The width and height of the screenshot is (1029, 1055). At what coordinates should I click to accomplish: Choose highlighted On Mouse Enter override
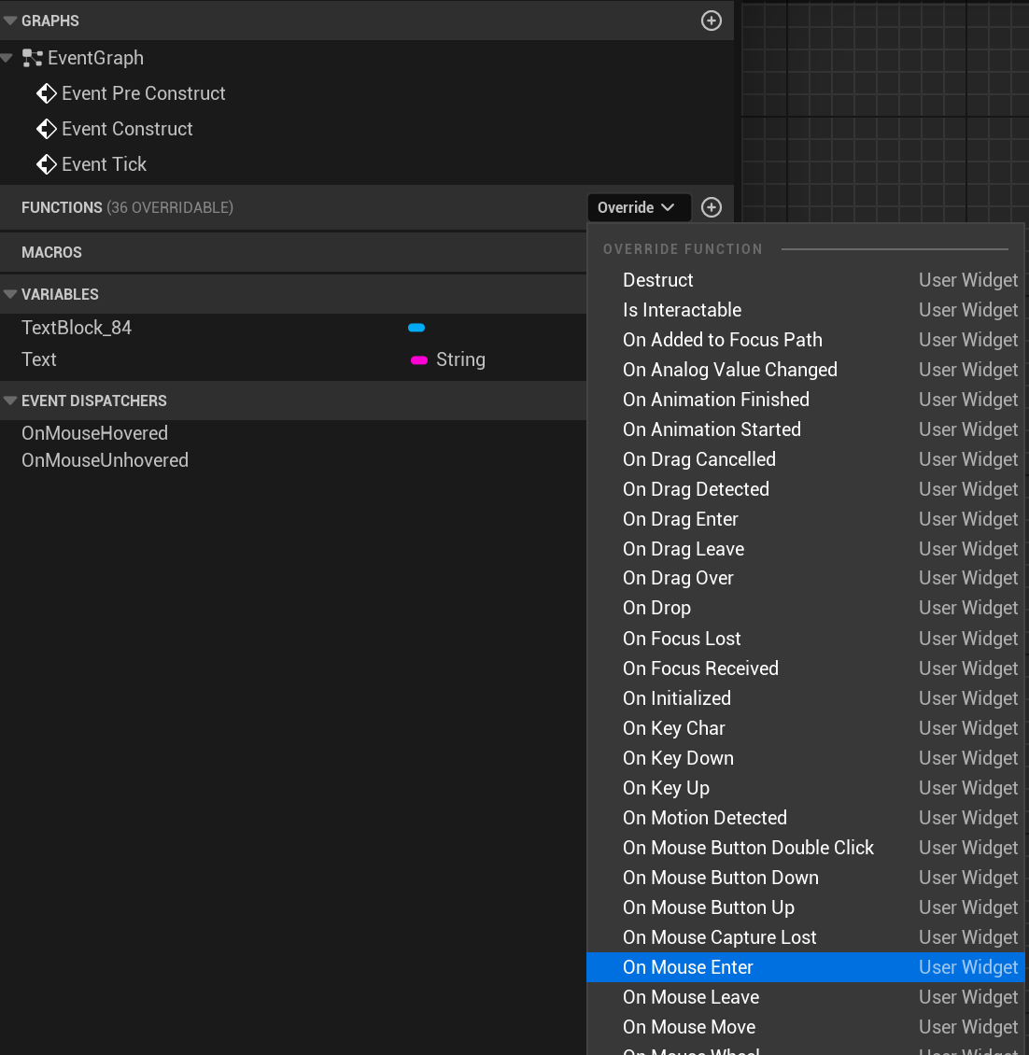806,967
